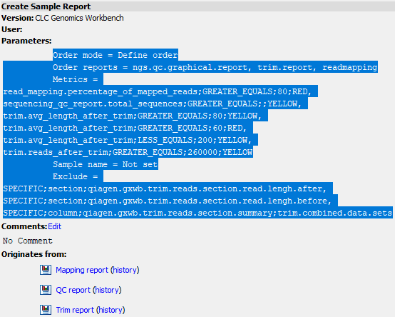Click the 'Order reports' parameter line
This screenshot has height=317, width=395.
(x=215, y=67)
